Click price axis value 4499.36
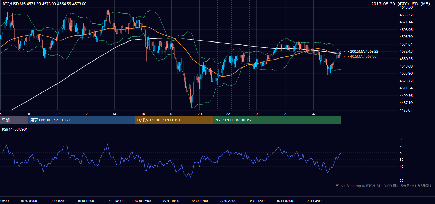The height and width of the screenshot is (204, 435). point(406,96)
